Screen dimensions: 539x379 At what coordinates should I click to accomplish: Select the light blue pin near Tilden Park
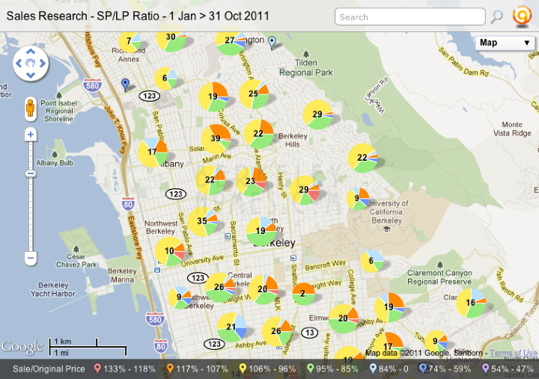pos(272,43)
